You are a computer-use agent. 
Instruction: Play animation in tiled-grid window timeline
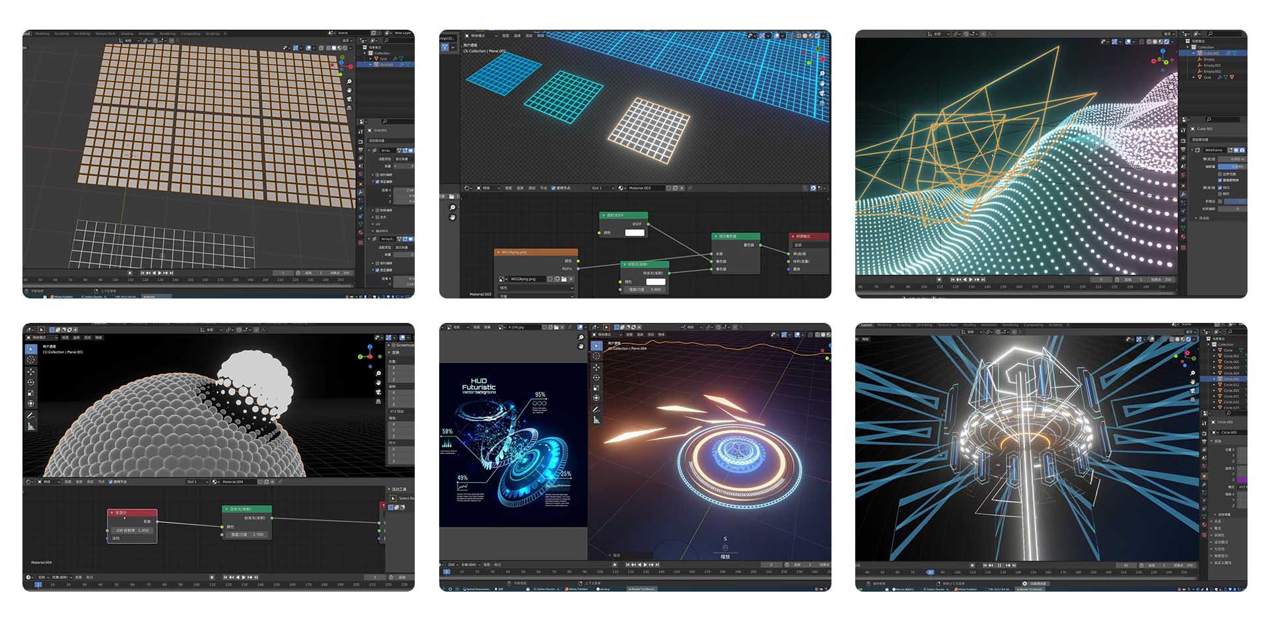(160, 273)
